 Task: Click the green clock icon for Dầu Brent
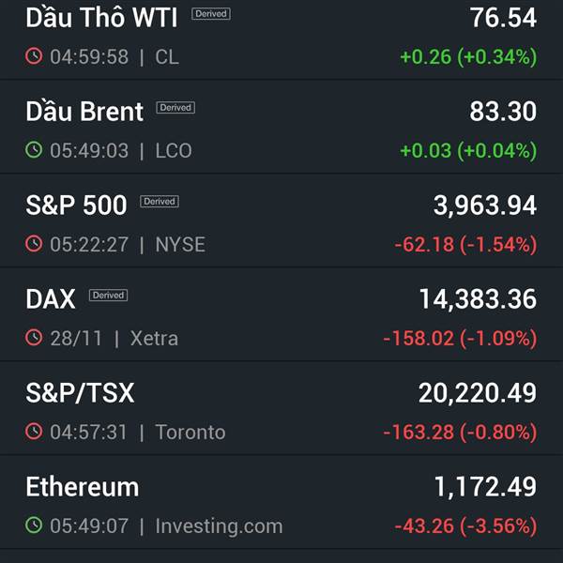point(34,150)
